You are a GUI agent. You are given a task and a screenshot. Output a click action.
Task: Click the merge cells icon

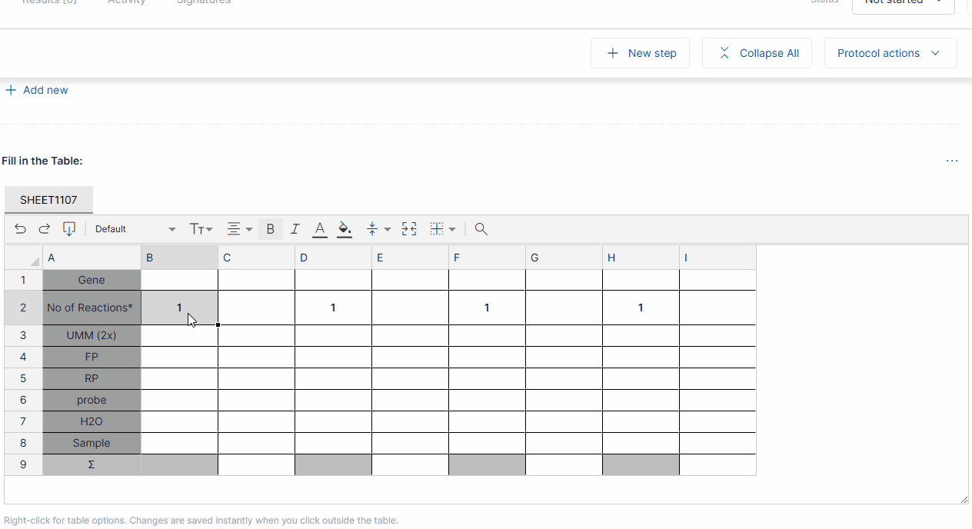[x=409, y=229]
